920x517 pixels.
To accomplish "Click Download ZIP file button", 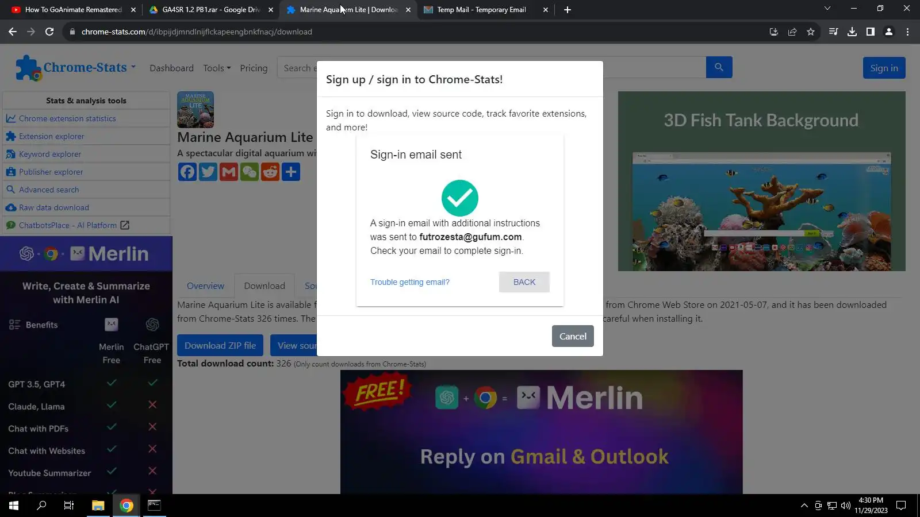I will click(x=220, y=345).
